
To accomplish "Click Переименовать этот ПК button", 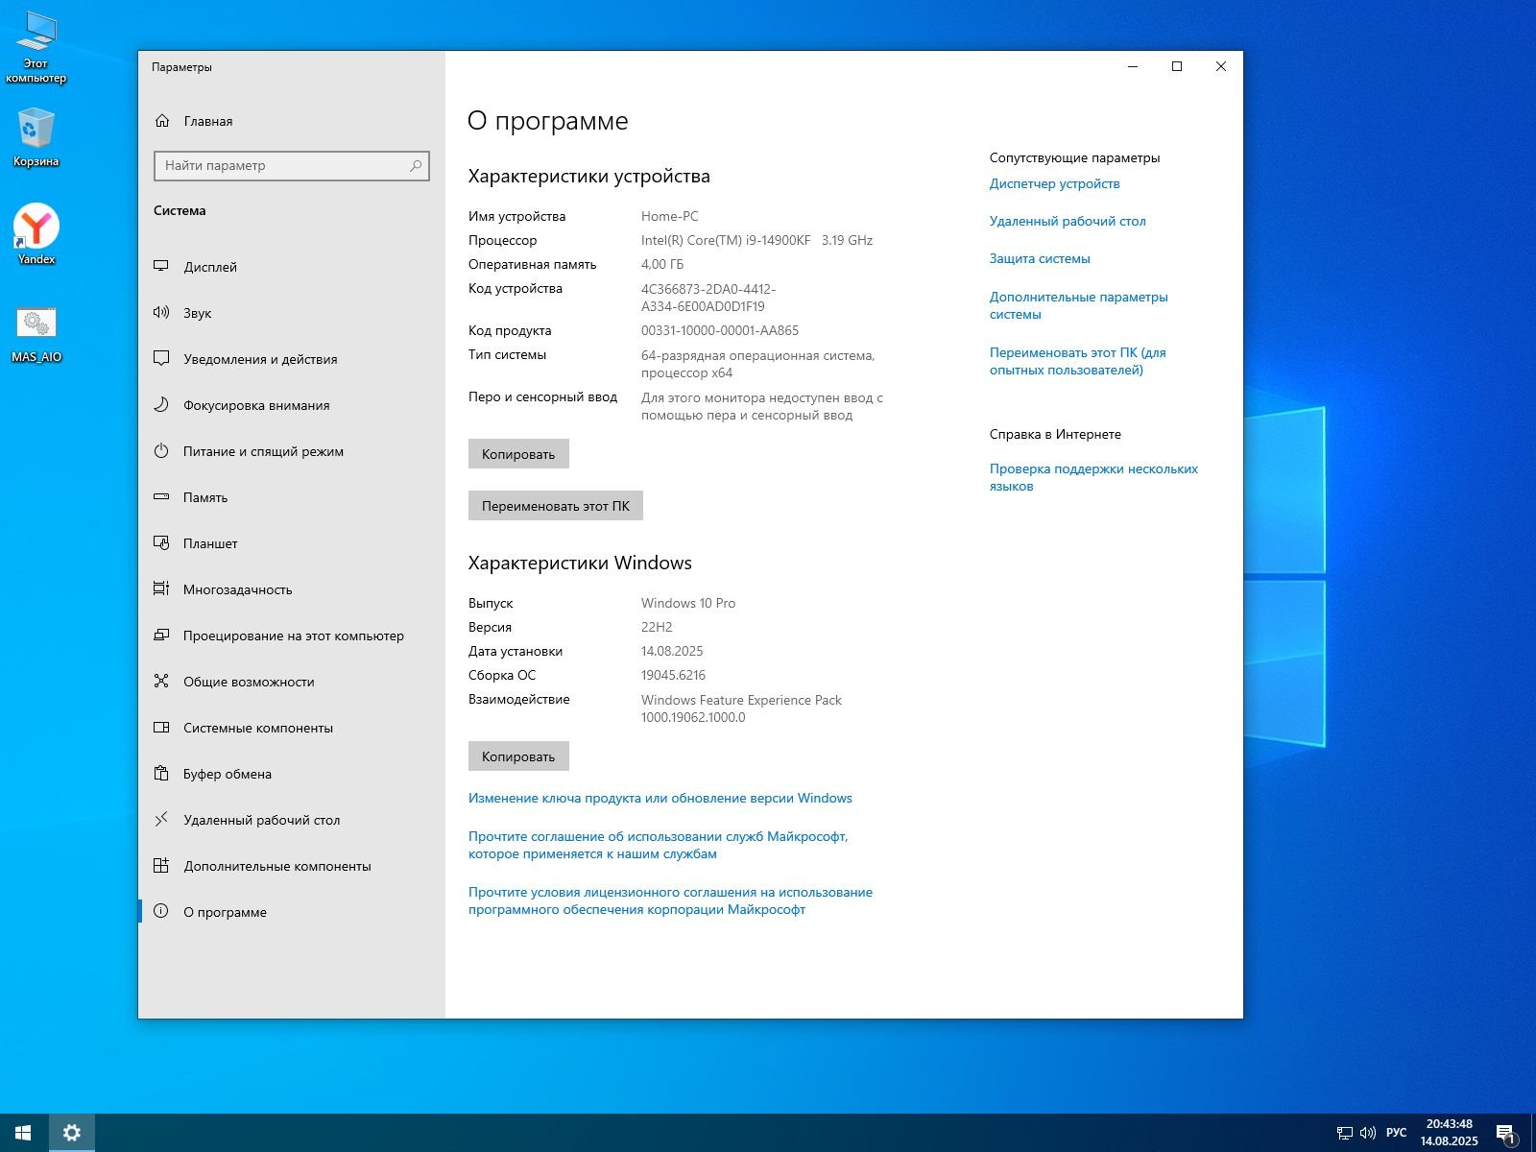I will tap(556, 506).
